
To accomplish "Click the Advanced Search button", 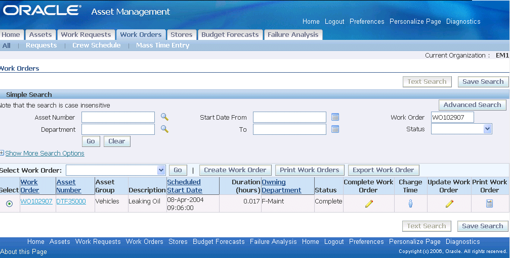I will pos(472,105).
